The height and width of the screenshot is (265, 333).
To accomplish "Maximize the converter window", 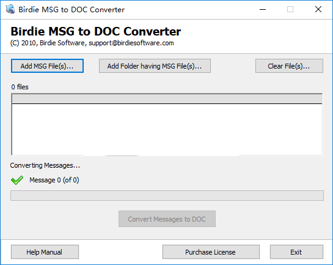I will (x=290, y=9).
